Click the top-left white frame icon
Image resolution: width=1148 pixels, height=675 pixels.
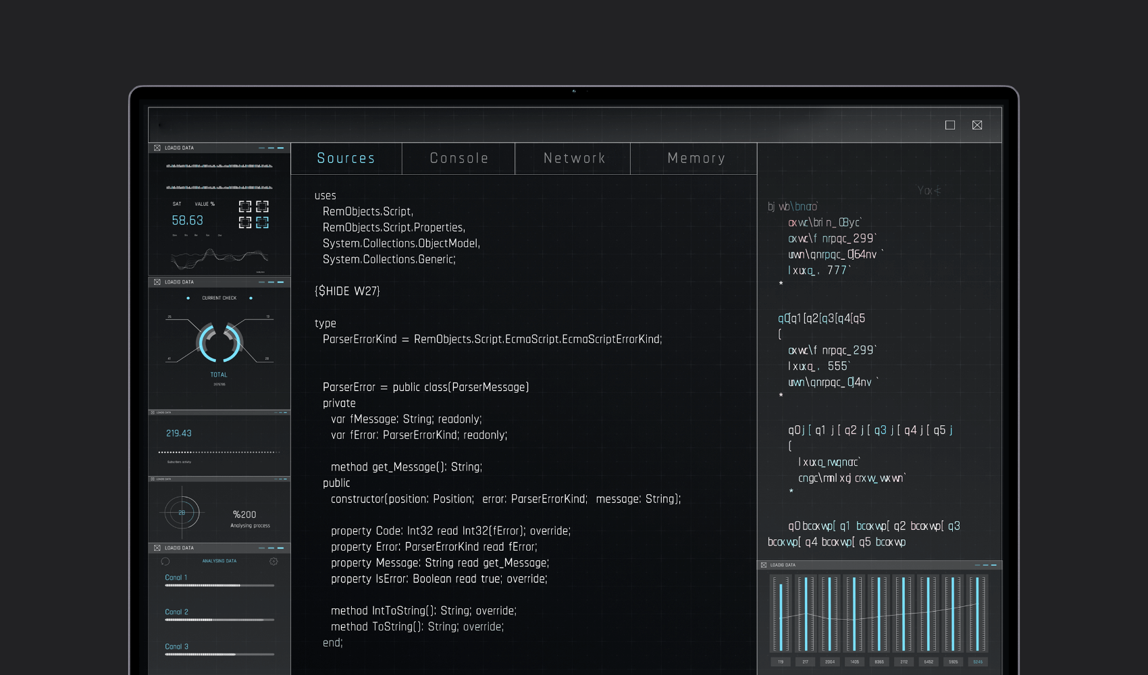[245, 207]
